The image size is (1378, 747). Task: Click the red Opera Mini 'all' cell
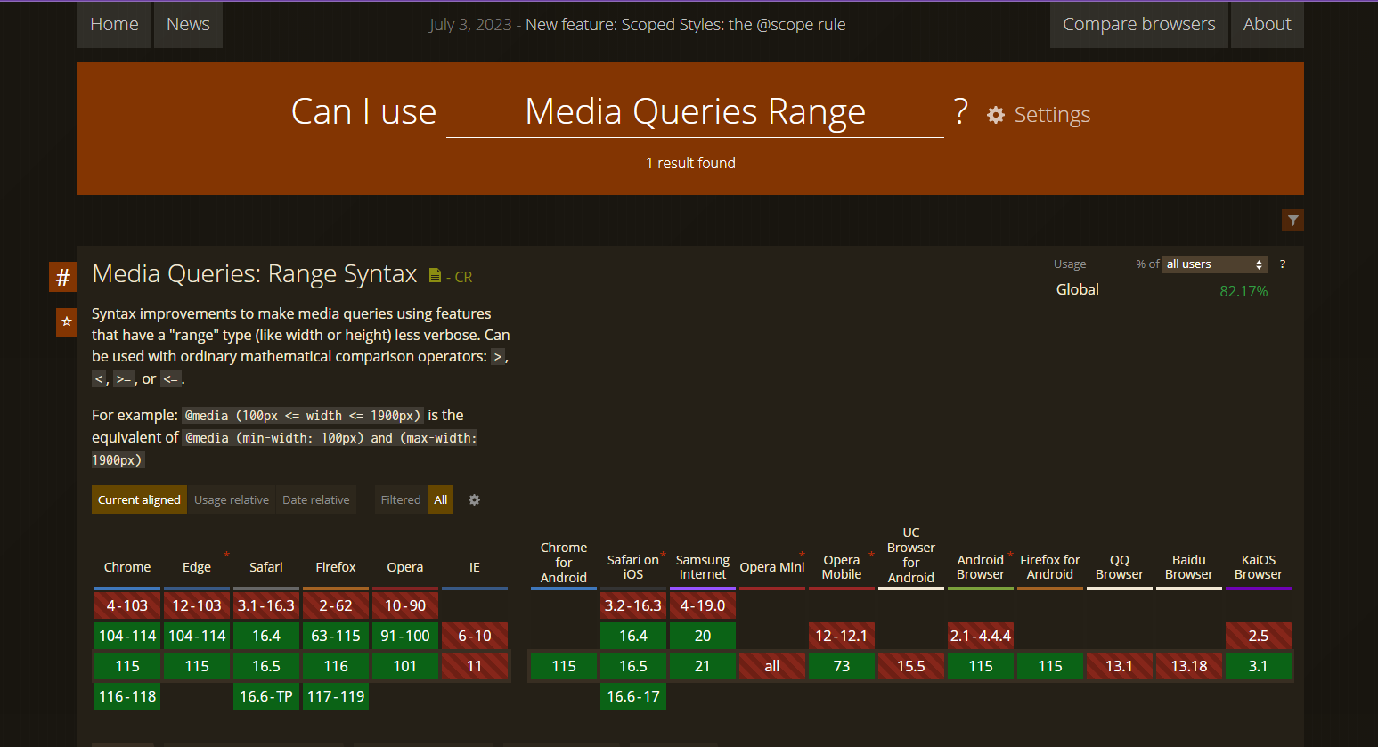(772, 666)
